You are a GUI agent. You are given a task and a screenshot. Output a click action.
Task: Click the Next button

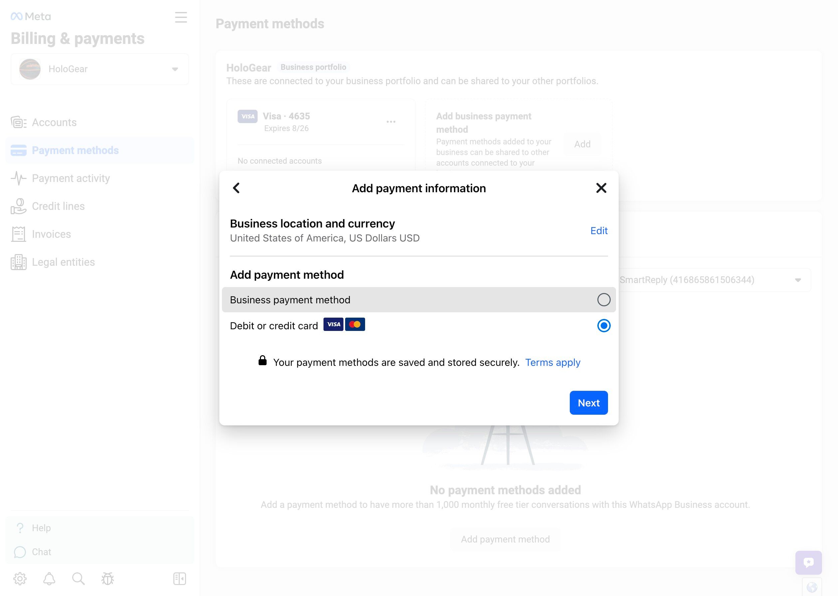pos(588,403)
